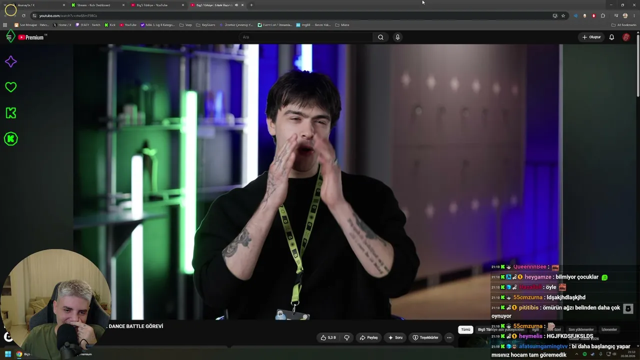Select the Tümü filter chip
640x360 pixels.
(x=465, y=329)
